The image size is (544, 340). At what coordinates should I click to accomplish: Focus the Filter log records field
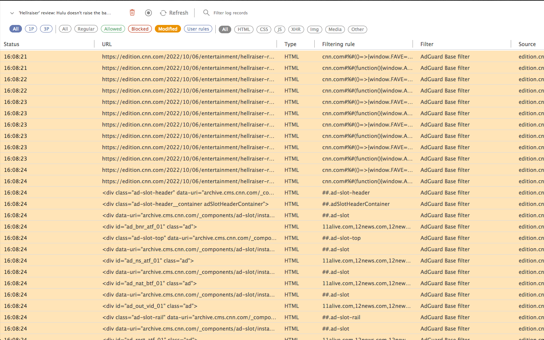[230, 13]
